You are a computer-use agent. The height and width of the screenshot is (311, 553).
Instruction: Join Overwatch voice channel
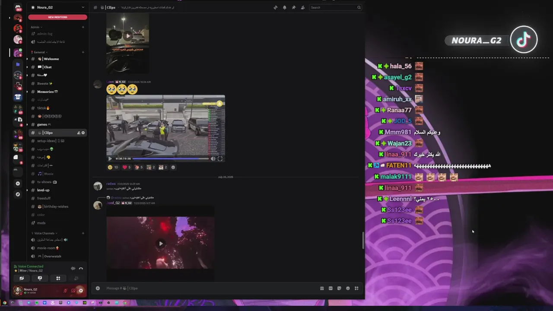(57, 256)
